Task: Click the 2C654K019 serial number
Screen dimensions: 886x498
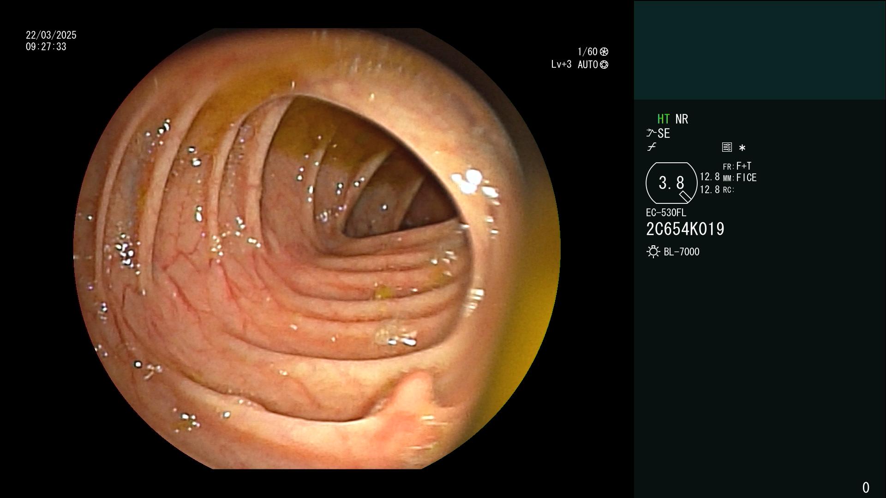Action: [685, 229]
